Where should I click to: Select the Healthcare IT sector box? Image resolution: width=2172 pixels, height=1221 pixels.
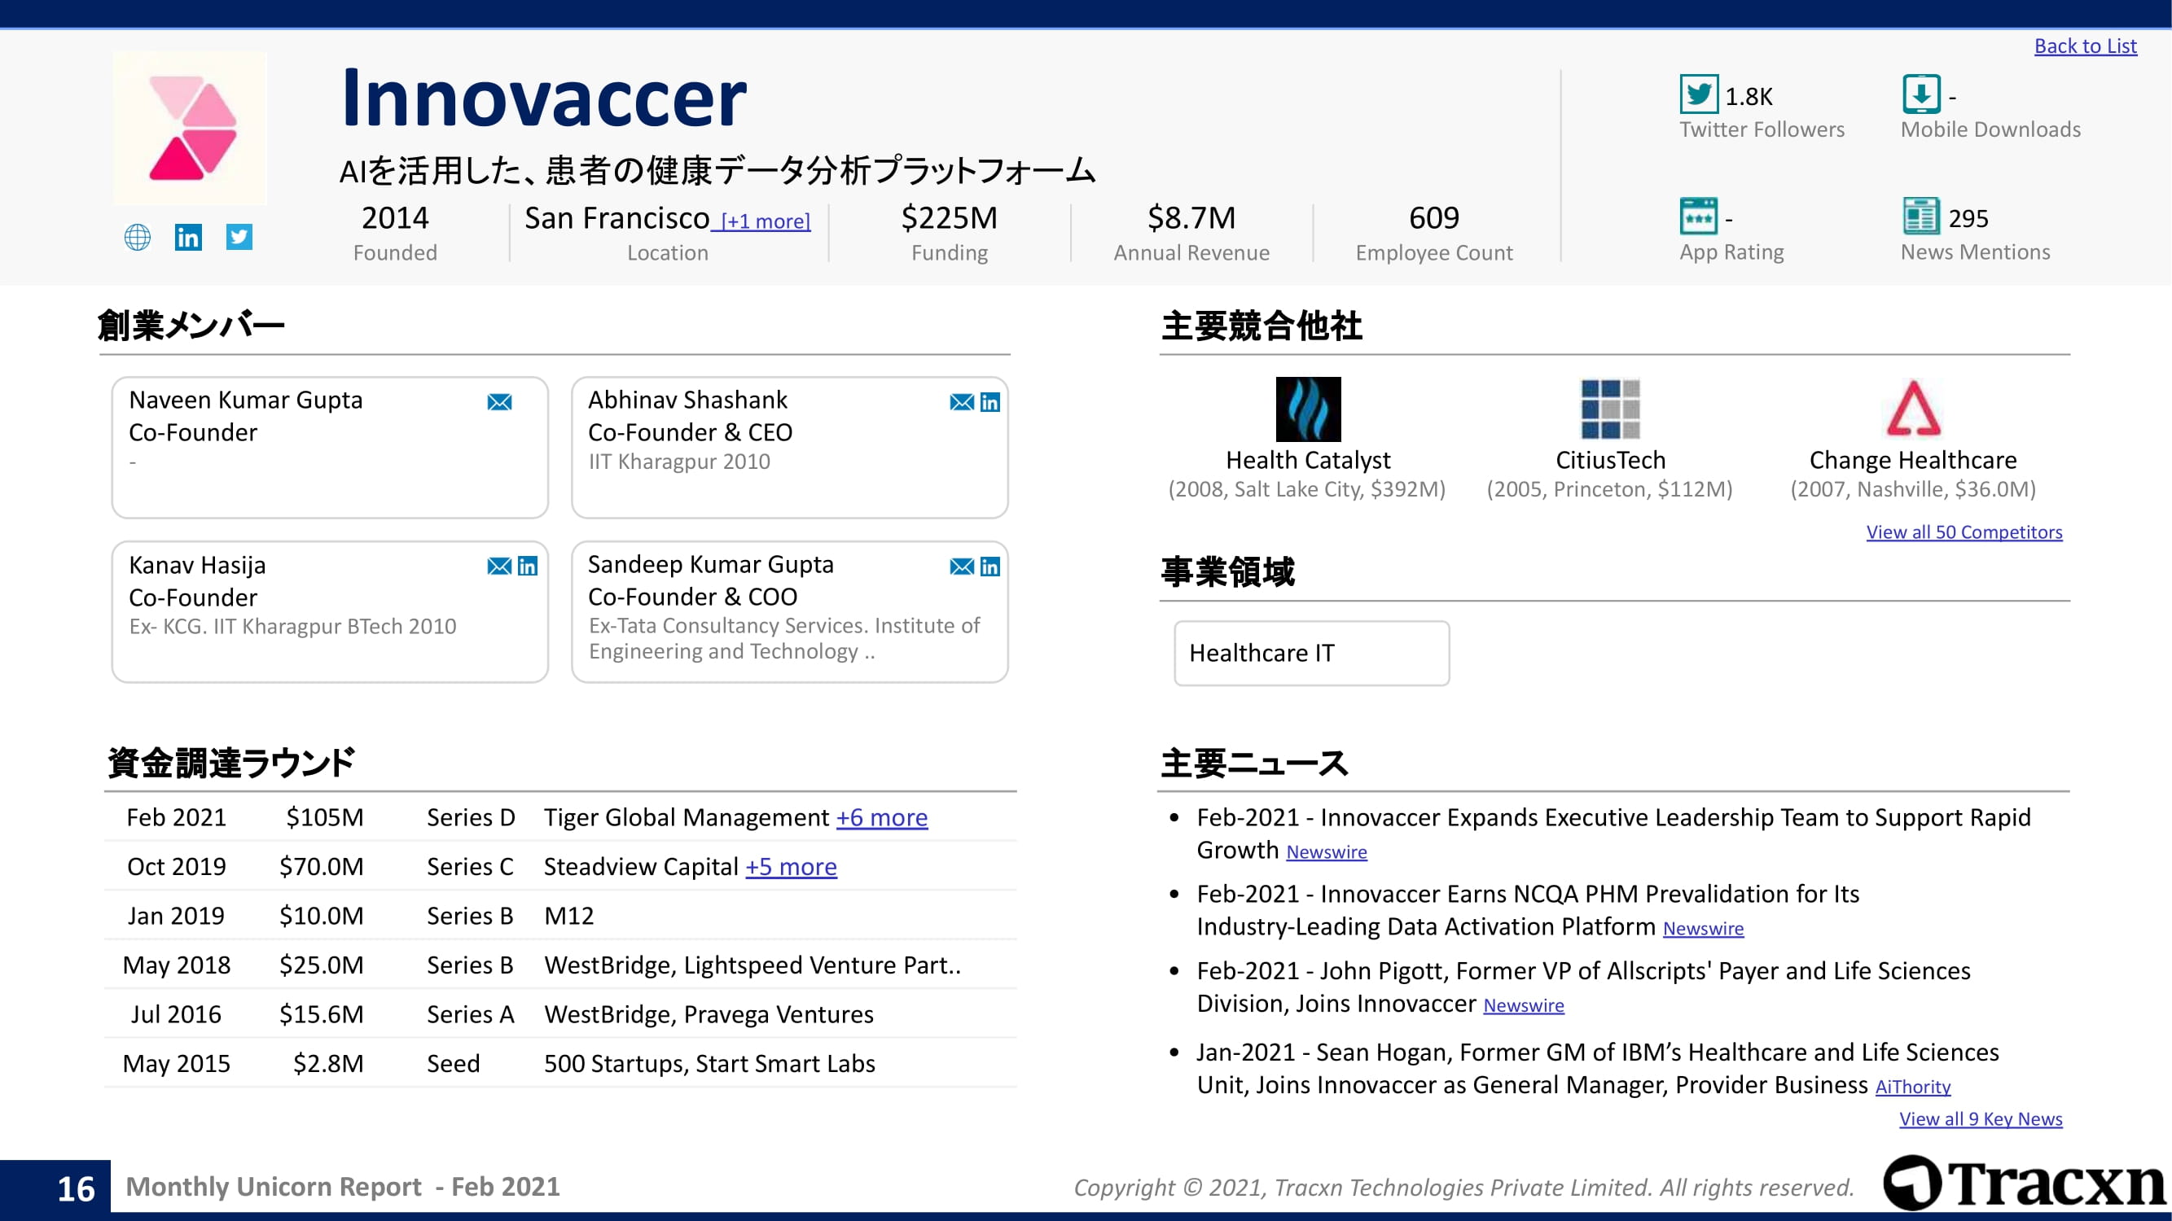pyautogui.click(x=1311, y=653)
